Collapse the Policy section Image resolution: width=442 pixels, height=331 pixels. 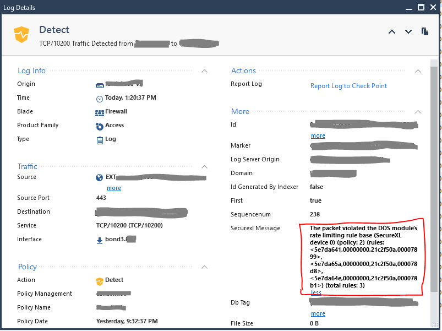tap(204, 267)
